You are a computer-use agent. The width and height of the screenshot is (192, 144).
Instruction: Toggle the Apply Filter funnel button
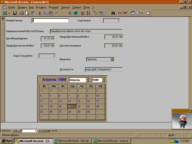click(106, 13)
